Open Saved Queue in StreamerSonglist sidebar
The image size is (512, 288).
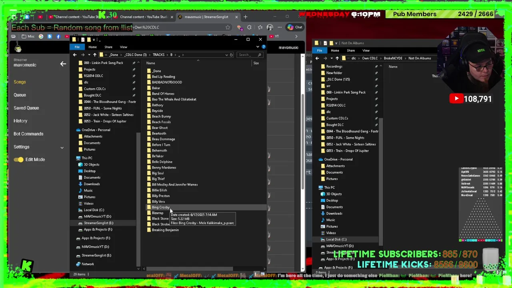point(26,108)
